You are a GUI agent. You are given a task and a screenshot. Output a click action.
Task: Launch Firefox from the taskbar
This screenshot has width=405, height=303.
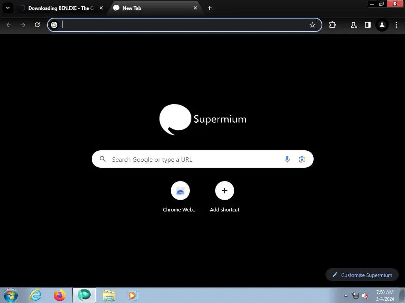tap(60, 295)
